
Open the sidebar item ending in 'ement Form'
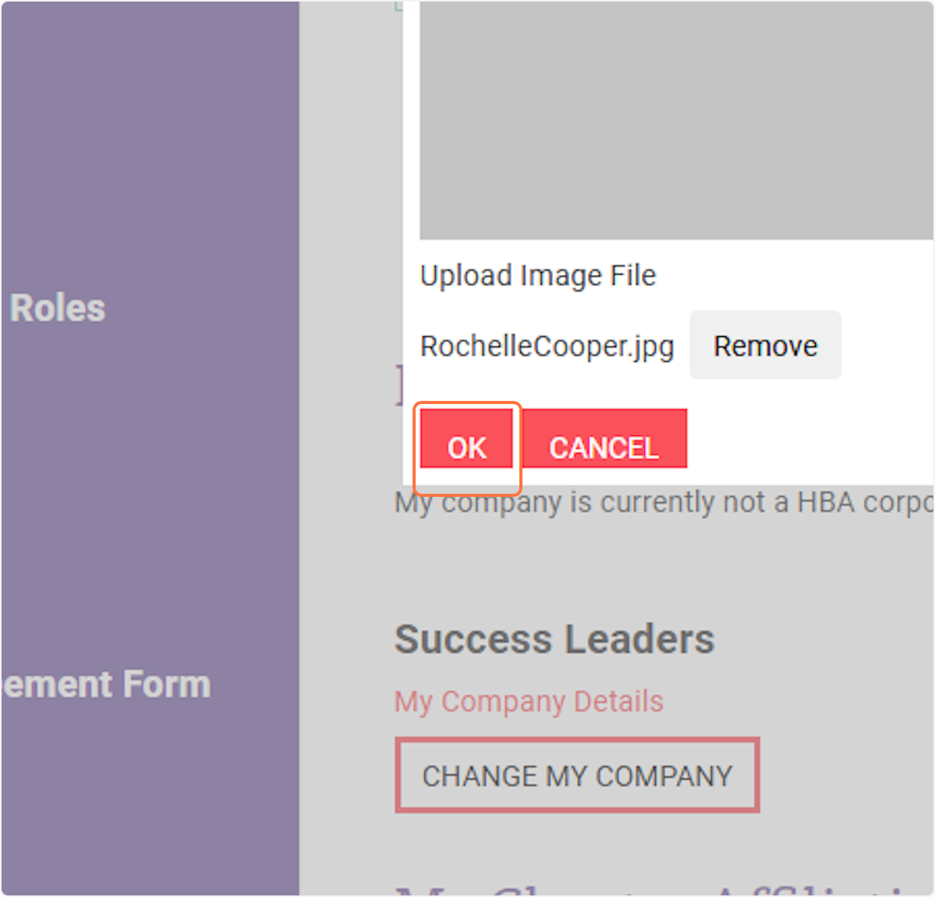106,684
